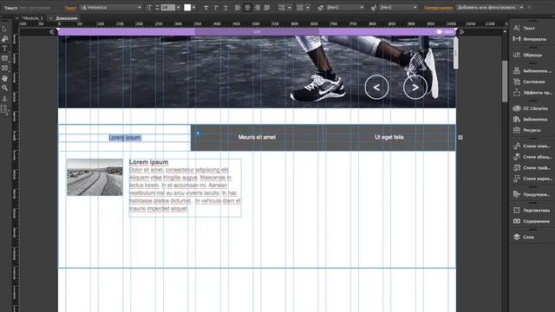This screenshot has height=312, width=555.
Task: Open the Содержимое (Content) panel
Action: 532,221
